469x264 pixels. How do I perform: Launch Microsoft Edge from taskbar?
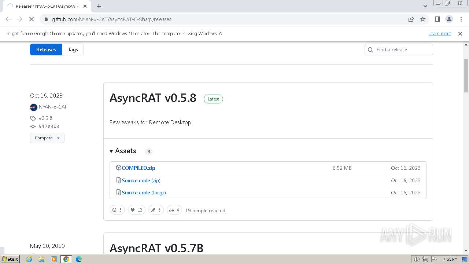pos(78,259)
